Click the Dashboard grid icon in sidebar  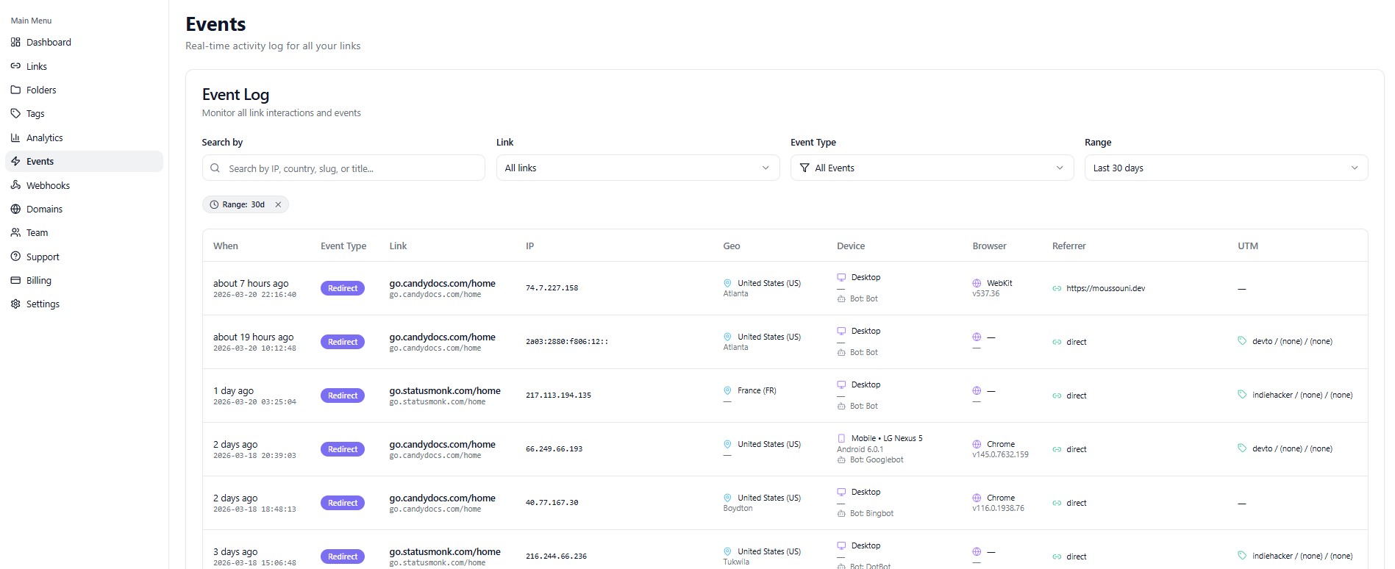click(x=15, y=43)
